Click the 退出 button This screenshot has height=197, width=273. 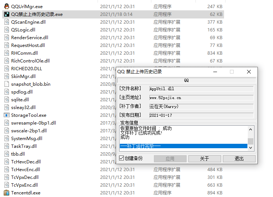(x=239, y=159)
